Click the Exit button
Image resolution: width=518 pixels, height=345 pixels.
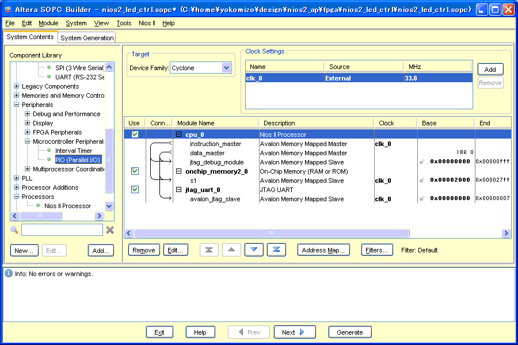159,332
